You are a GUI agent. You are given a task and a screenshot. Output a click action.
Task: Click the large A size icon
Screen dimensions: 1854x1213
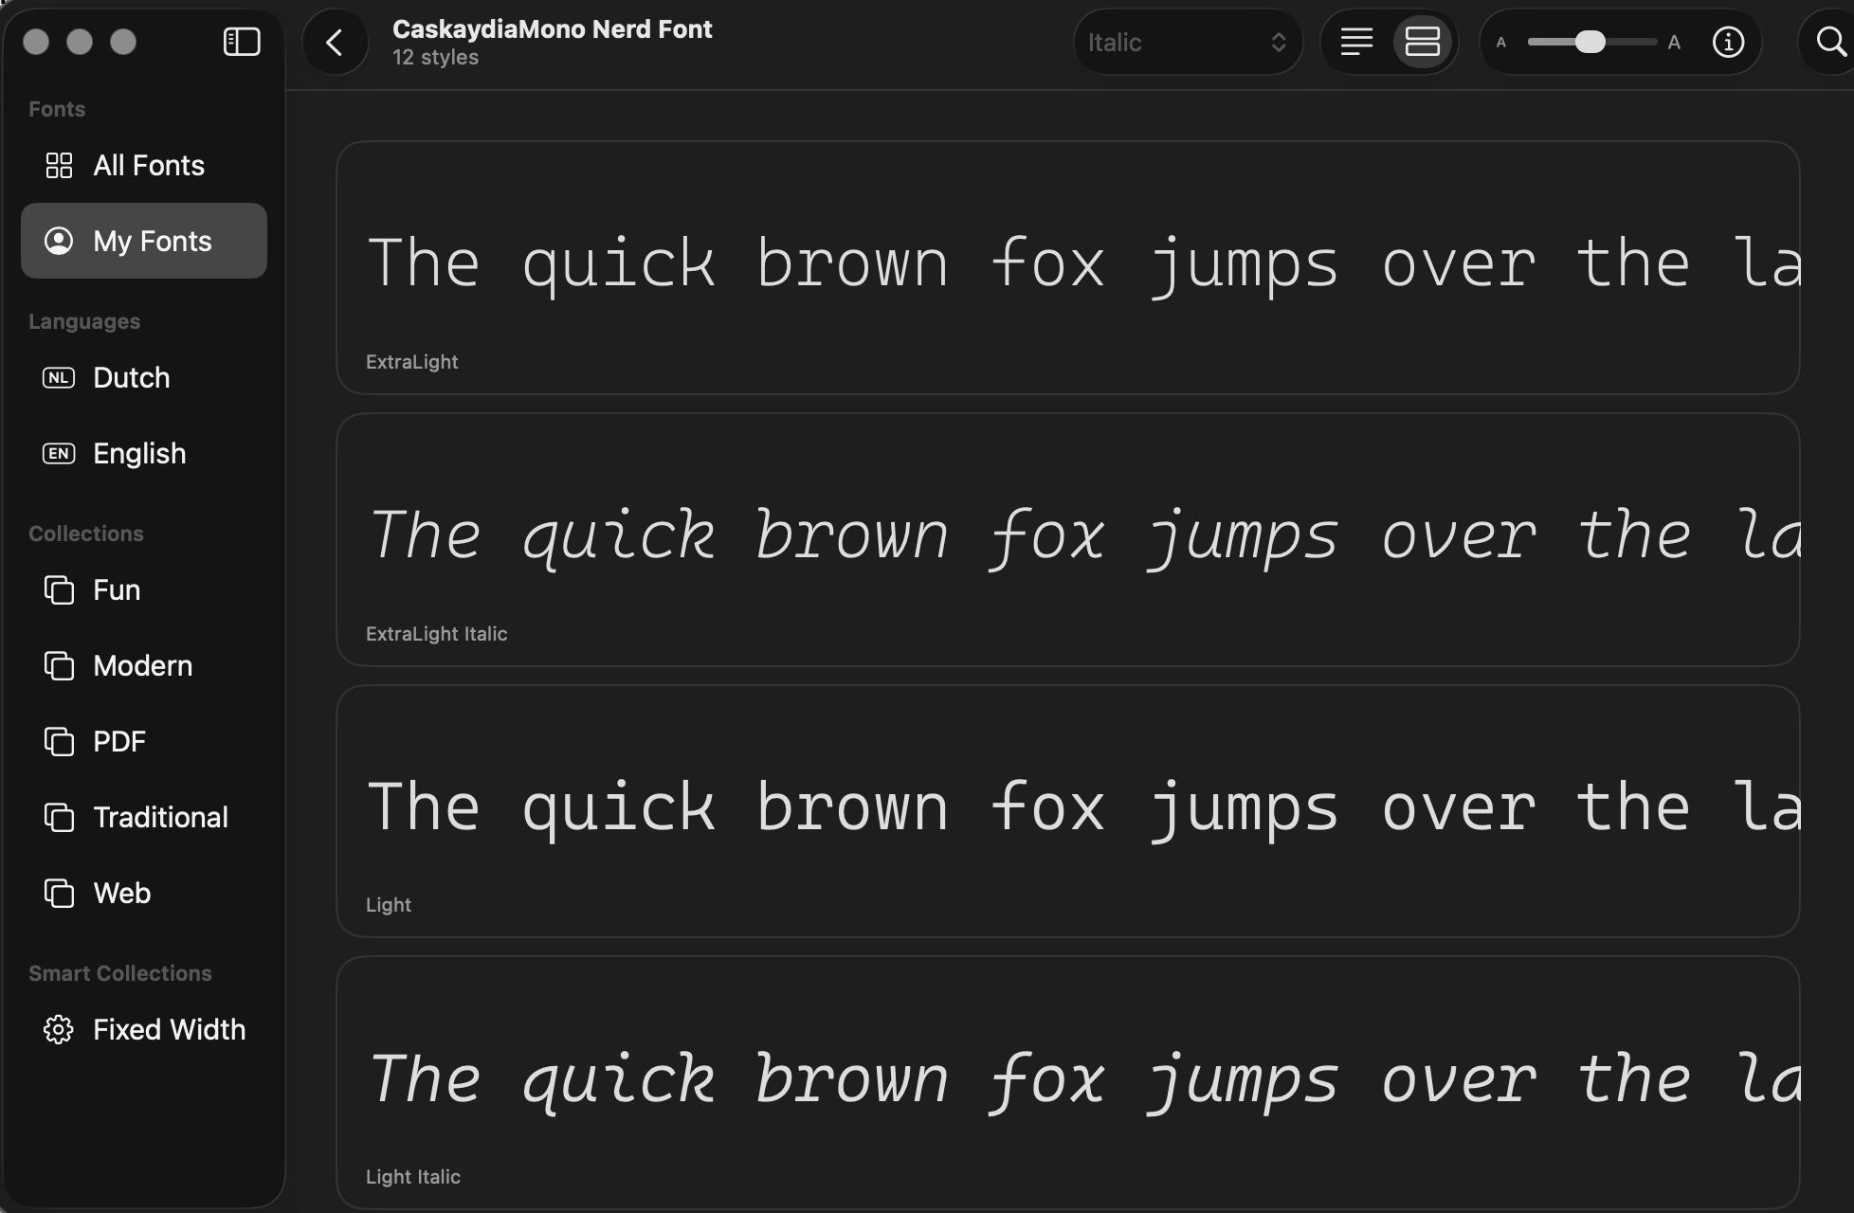tap(1674, 43)
